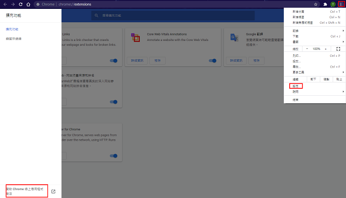Click 複製 copy in the edit row
The image size is (346, 198).
tap(326, 79)
